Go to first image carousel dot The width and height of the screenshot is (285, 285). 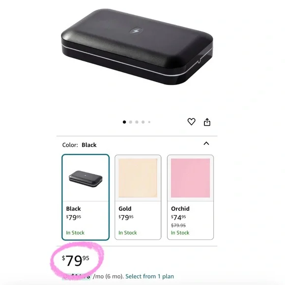[x=124, y=122]
